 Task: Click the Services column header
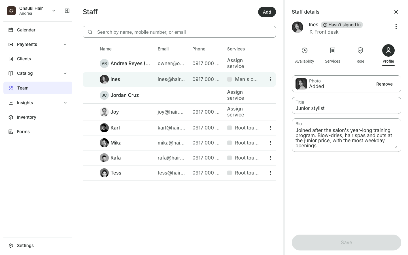(236, 49)
